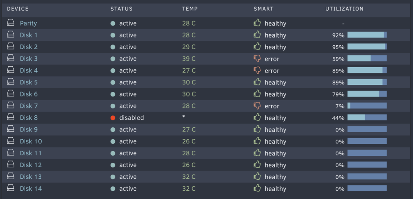
Task: Click the SMART column header
Action: tap(263, 9)
